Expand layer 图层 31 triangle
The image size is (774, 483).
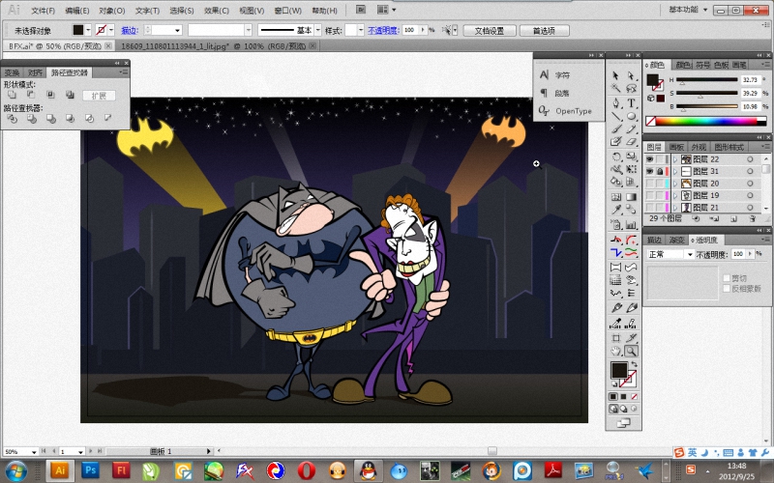675,171
